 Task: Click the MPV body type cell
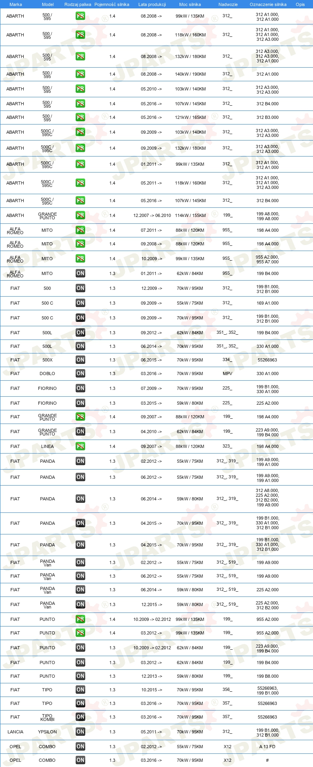coord(228,373)
